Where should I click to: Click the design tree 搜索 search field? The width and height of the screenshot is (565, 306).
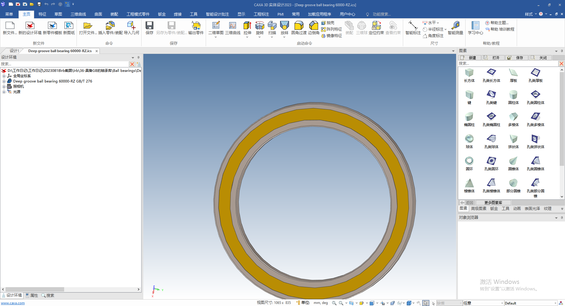click(64, 64)
